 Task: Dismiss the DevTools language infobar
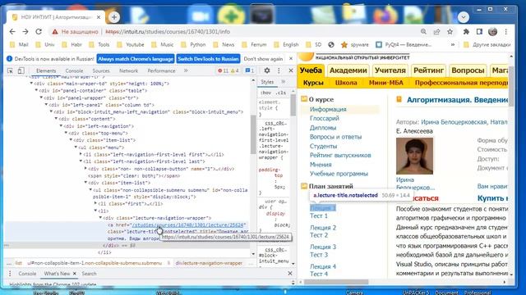pyautogui.click(x=291, y=58)
